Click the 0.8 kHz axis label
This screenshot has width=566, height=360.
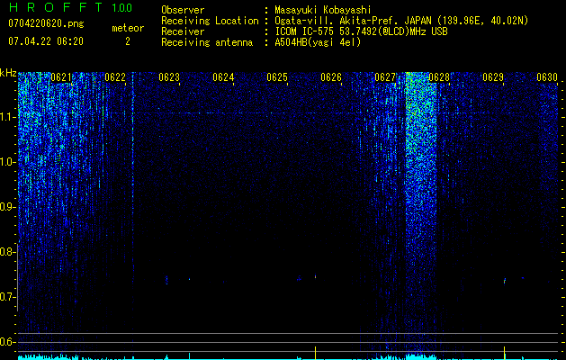[6, 252]
